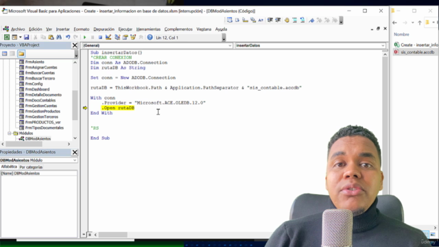Open VBA Help with the question mark icon
The height and width of the screenshot is (247, 439).
[150, 37]
